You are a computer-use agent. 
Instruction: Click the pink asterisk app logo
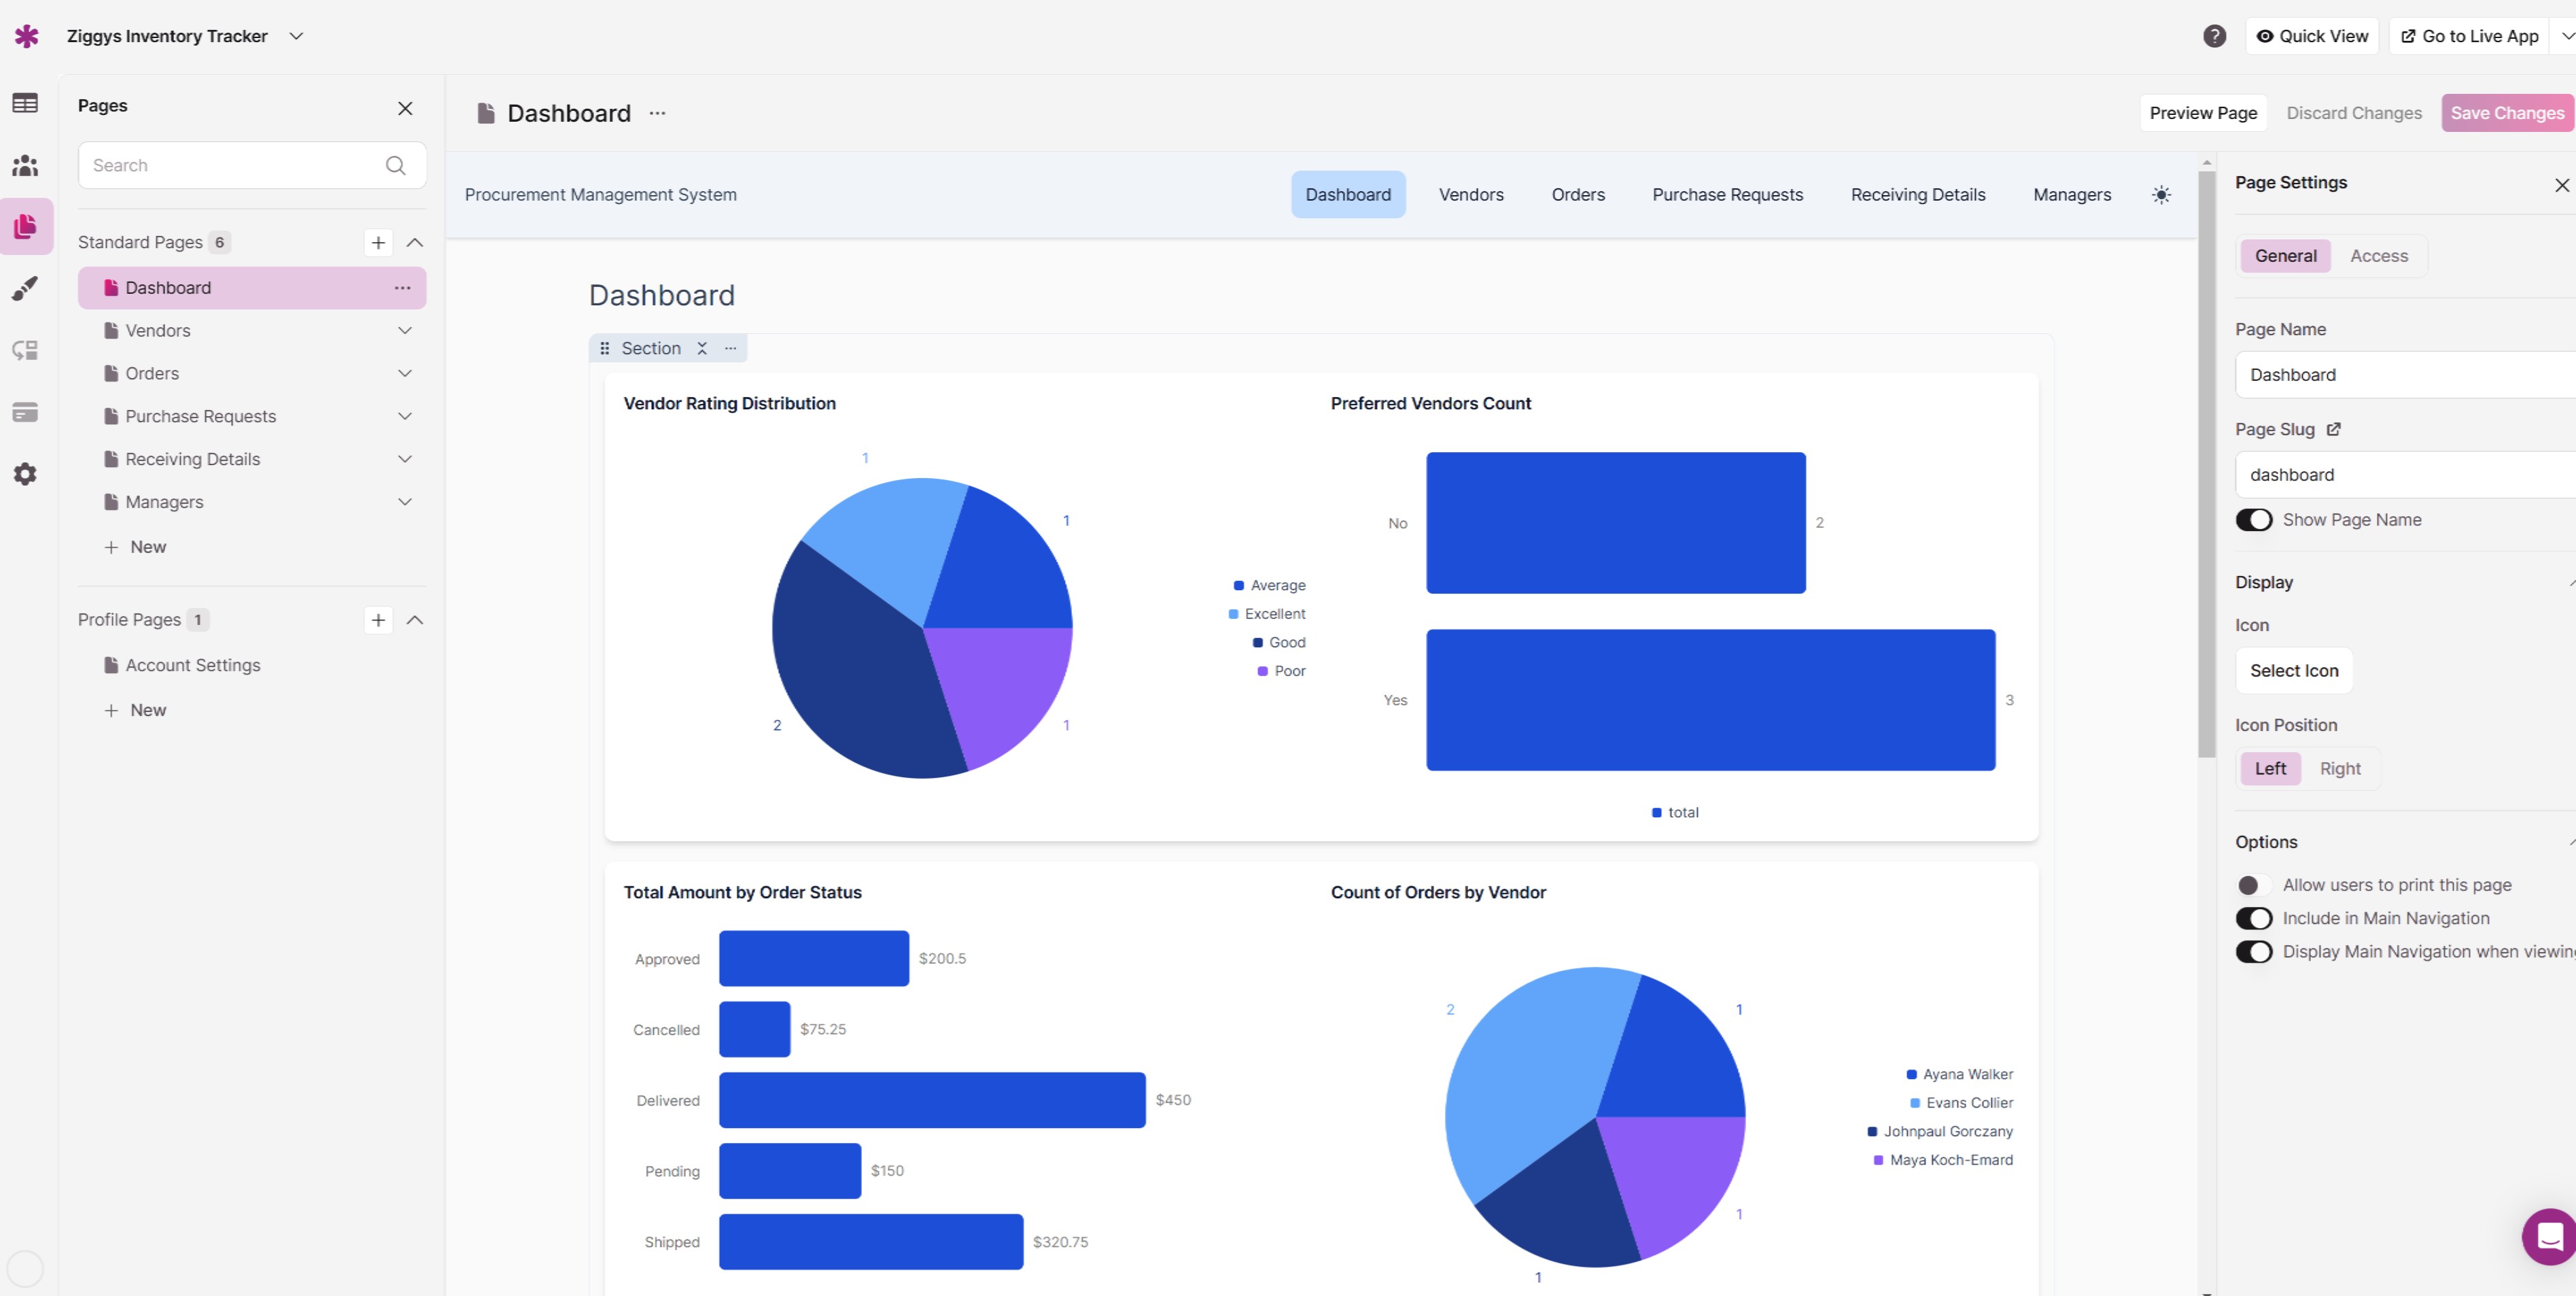[27, 36]
